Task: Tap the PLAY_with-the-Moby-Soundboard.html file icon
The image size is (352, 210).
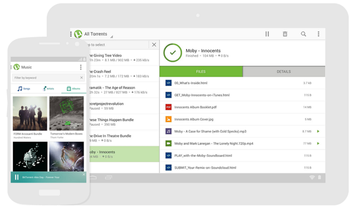Action: click(168, 156)
